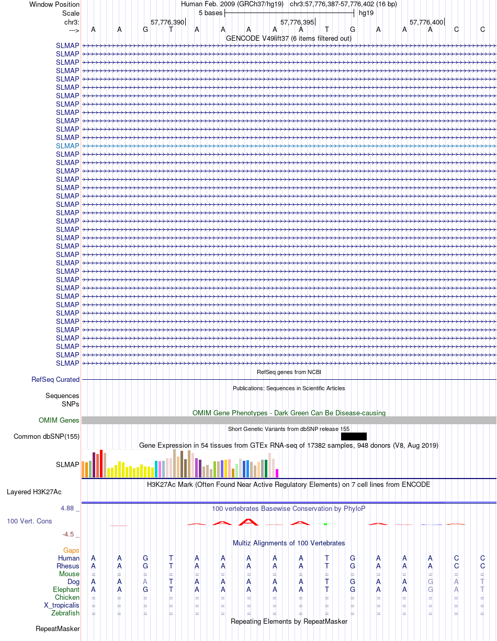Open the OMIM Genes track label
497x641 pixels.
(59, 421)
